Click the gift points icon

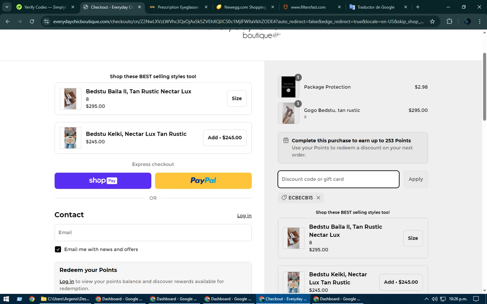[286, 140]
